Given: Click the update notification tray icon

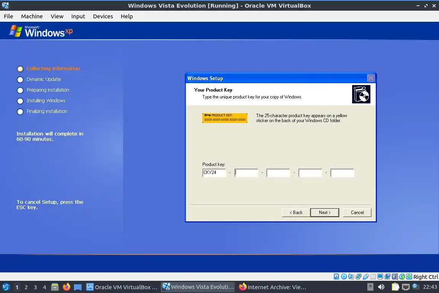Looking at the screenshot, I should pyautogui.click(x=415, y=287).
